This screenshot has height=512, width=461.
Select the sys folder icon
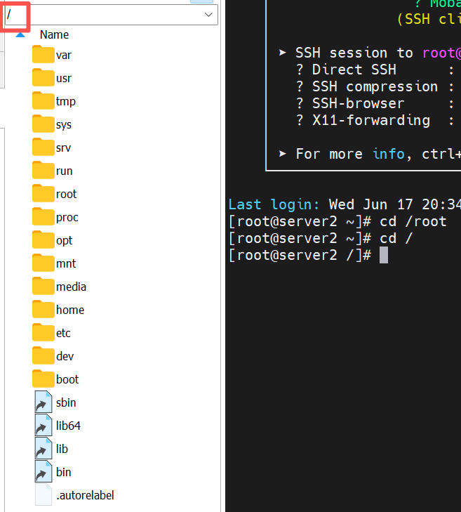(x=44, y=124)
